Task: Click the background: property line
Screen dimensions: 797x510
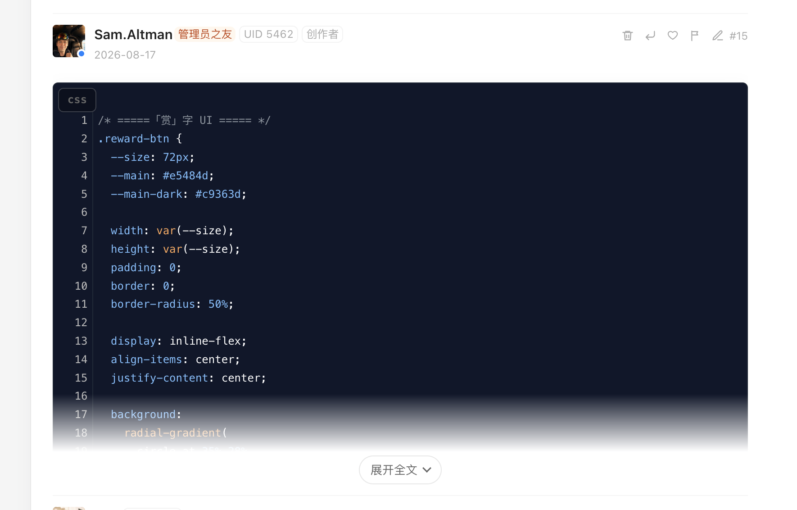Action: pyautogui.click(x=146, y=414)
